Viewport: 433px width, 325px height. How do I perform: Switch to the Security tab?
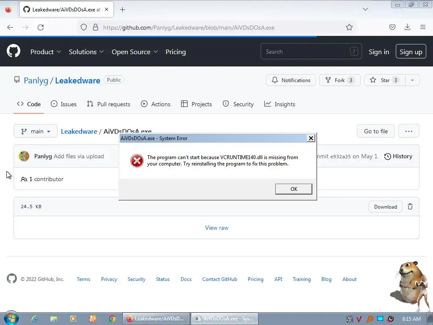coord(238,104)
